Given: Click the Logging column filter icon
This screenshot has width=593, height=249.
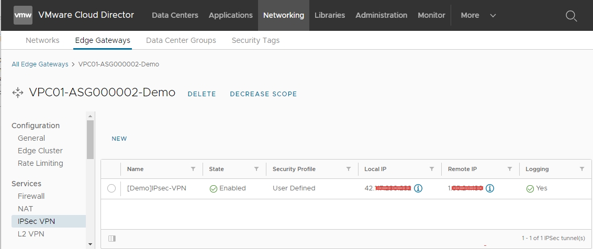Looking at the screenshot, I should point(582,169).
